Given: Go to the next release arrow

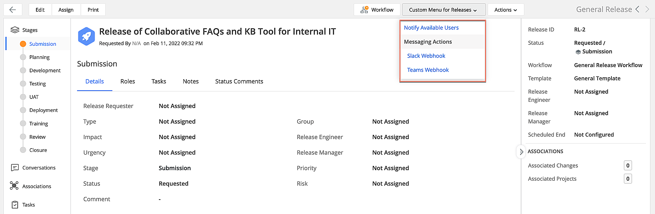Looking at the screenshot, I should [x=647, y=9].
